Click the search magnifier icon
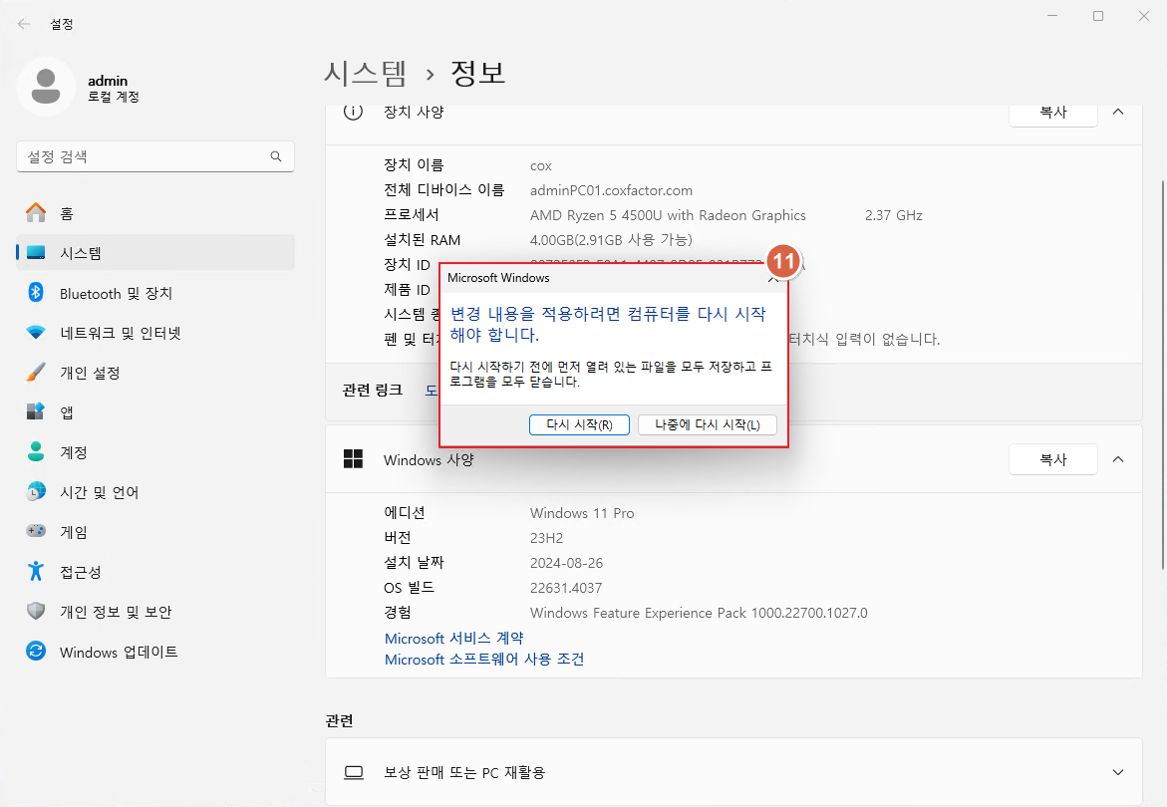This screenshot has width=1167, height=807. click(x=276, y=156)
